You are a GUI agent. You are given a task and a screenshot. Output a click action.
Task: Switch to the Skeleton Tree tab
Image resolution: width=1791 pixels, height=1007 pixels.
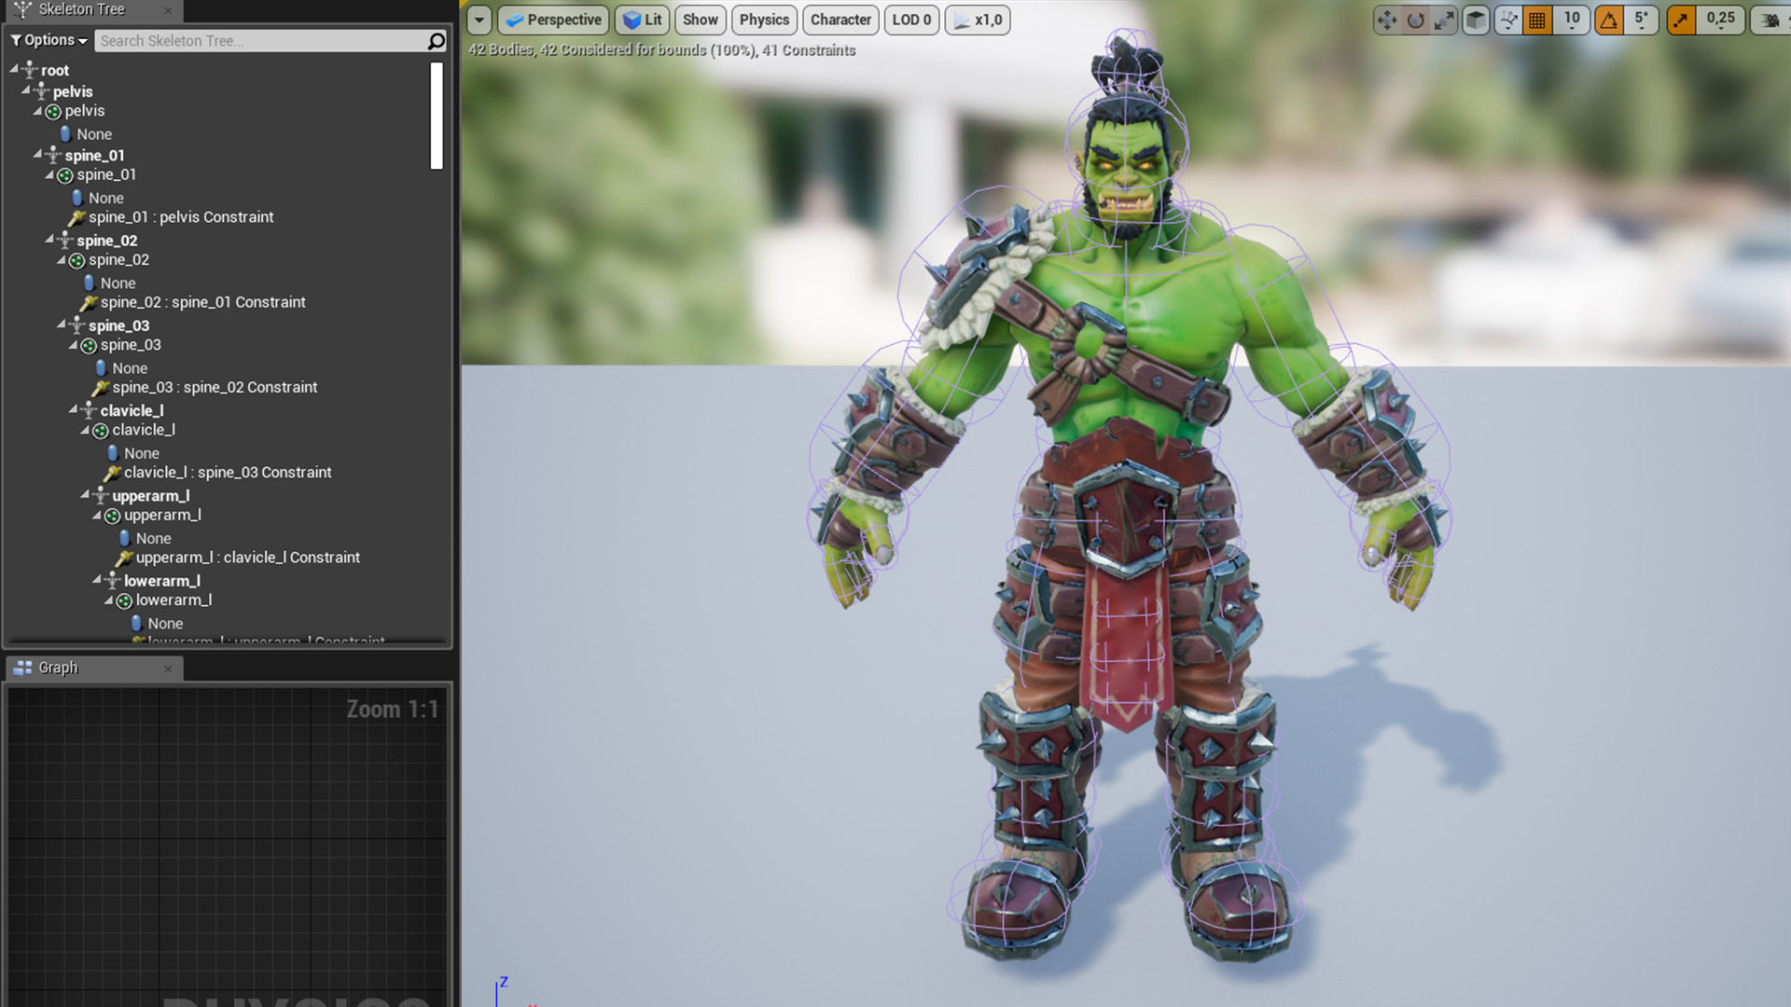[81, 10]
